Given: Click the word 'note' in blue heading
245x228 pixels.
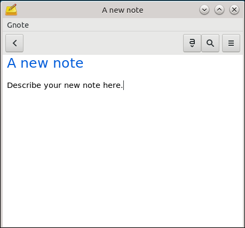Looking at the screenshot, I should click(x=68, y=63).
